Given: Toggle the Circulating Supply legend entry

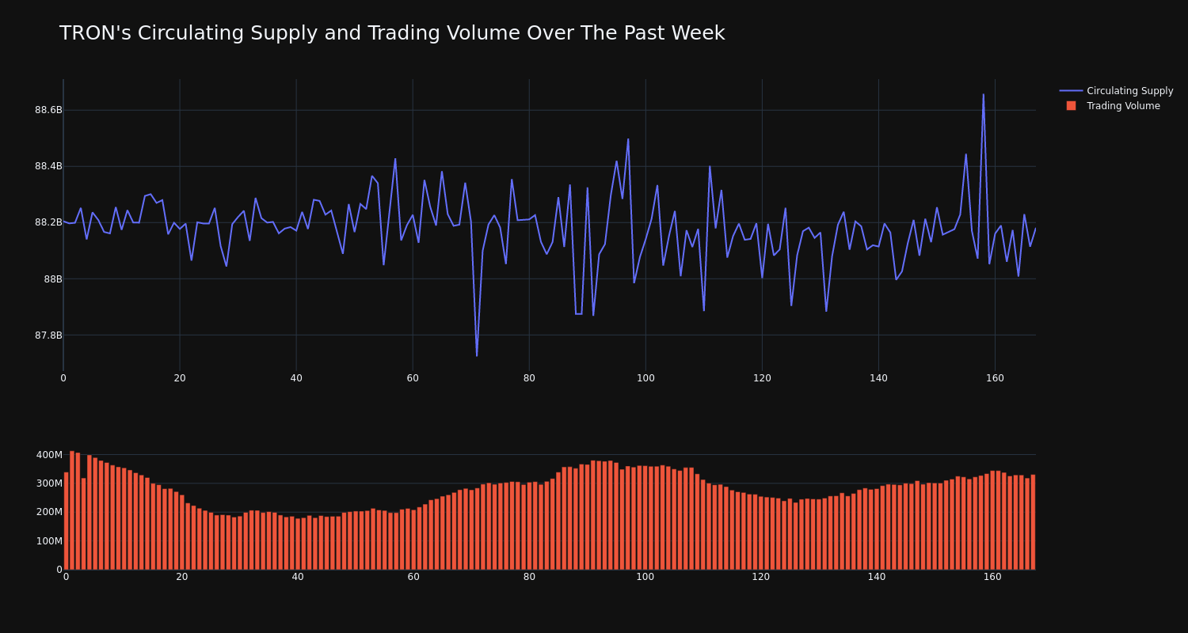Looking at the screenshot, I should pyautogui.click(x=1116, y=91).
